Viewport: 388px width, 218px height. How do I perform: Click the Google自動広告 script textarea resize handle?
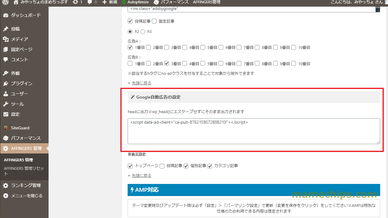pyautogui.click(x=378, y=142)
